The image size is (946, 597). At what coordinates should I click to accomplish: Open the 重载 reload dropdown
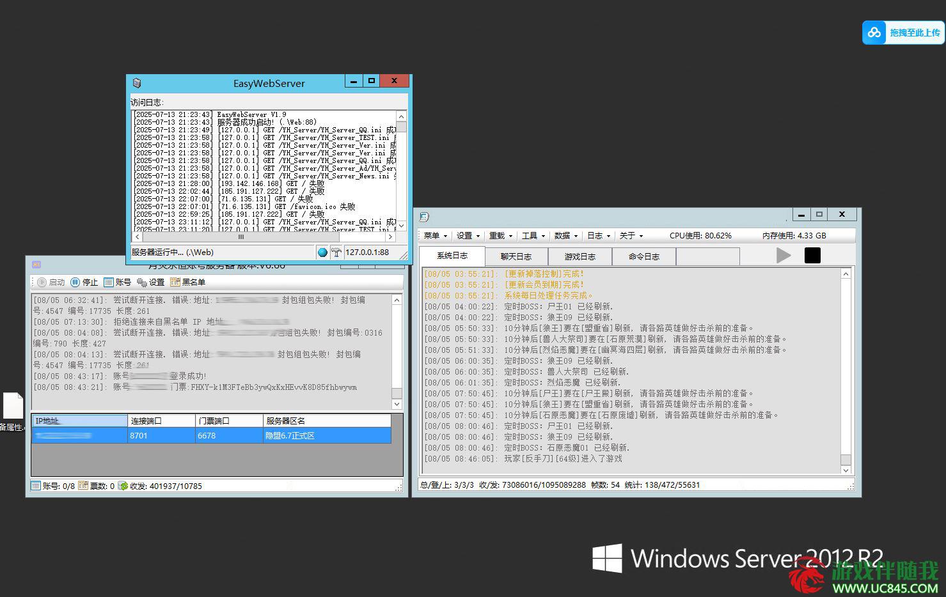[501, 236]
